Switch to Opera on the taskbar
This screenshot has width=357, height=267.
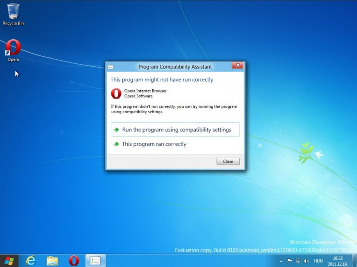coord(74,261)
